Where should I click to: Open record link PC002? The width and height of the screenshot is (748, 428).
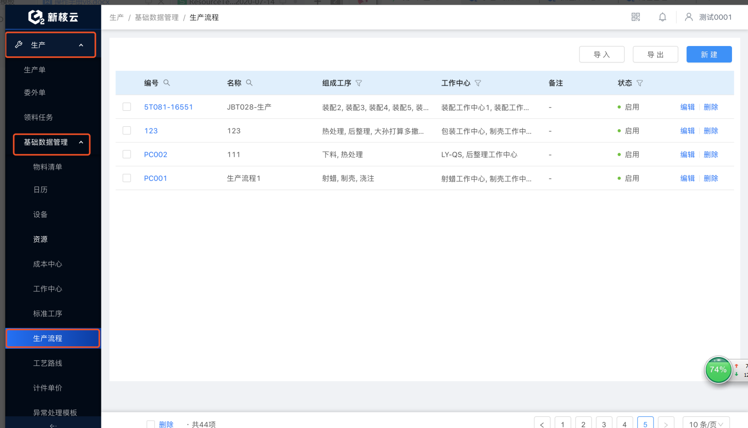pos(155,155)
